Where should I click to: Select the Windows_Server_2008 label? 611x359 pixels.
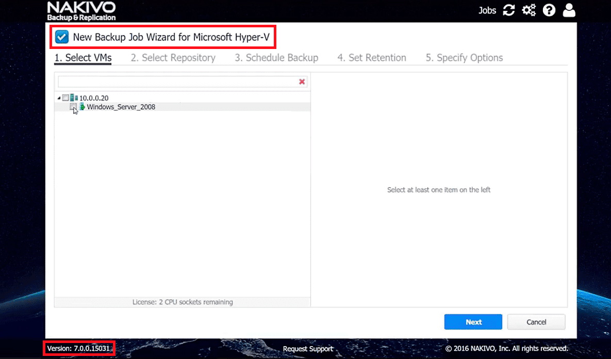click(121, 107)
